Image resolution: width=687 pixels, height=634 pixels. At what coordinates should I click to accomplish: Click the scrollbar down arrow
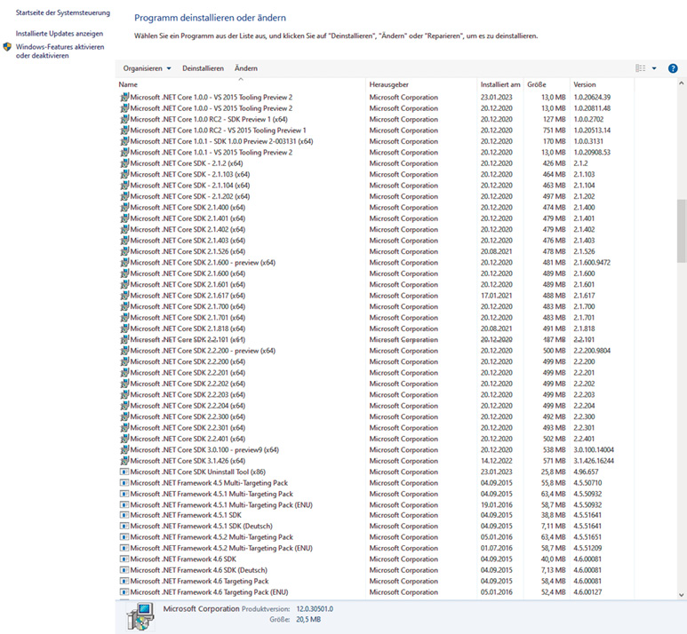click(682, 595)
